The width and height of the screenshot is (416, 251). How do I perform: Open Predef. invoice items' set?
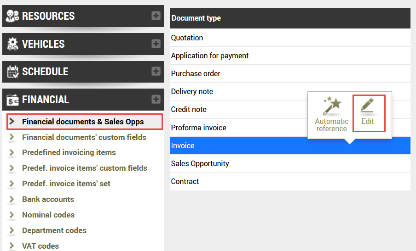[x=66, y=184]
